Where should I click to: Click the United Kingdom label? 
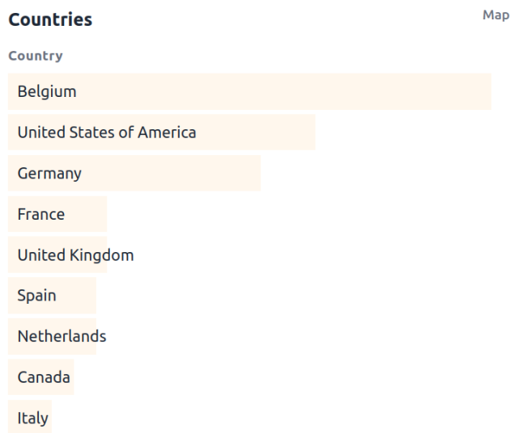75,255
